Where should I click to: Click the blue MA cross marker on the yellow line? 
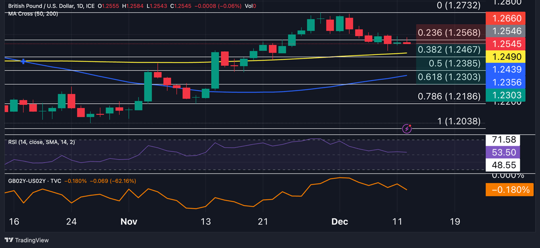[x=23, y=61]
